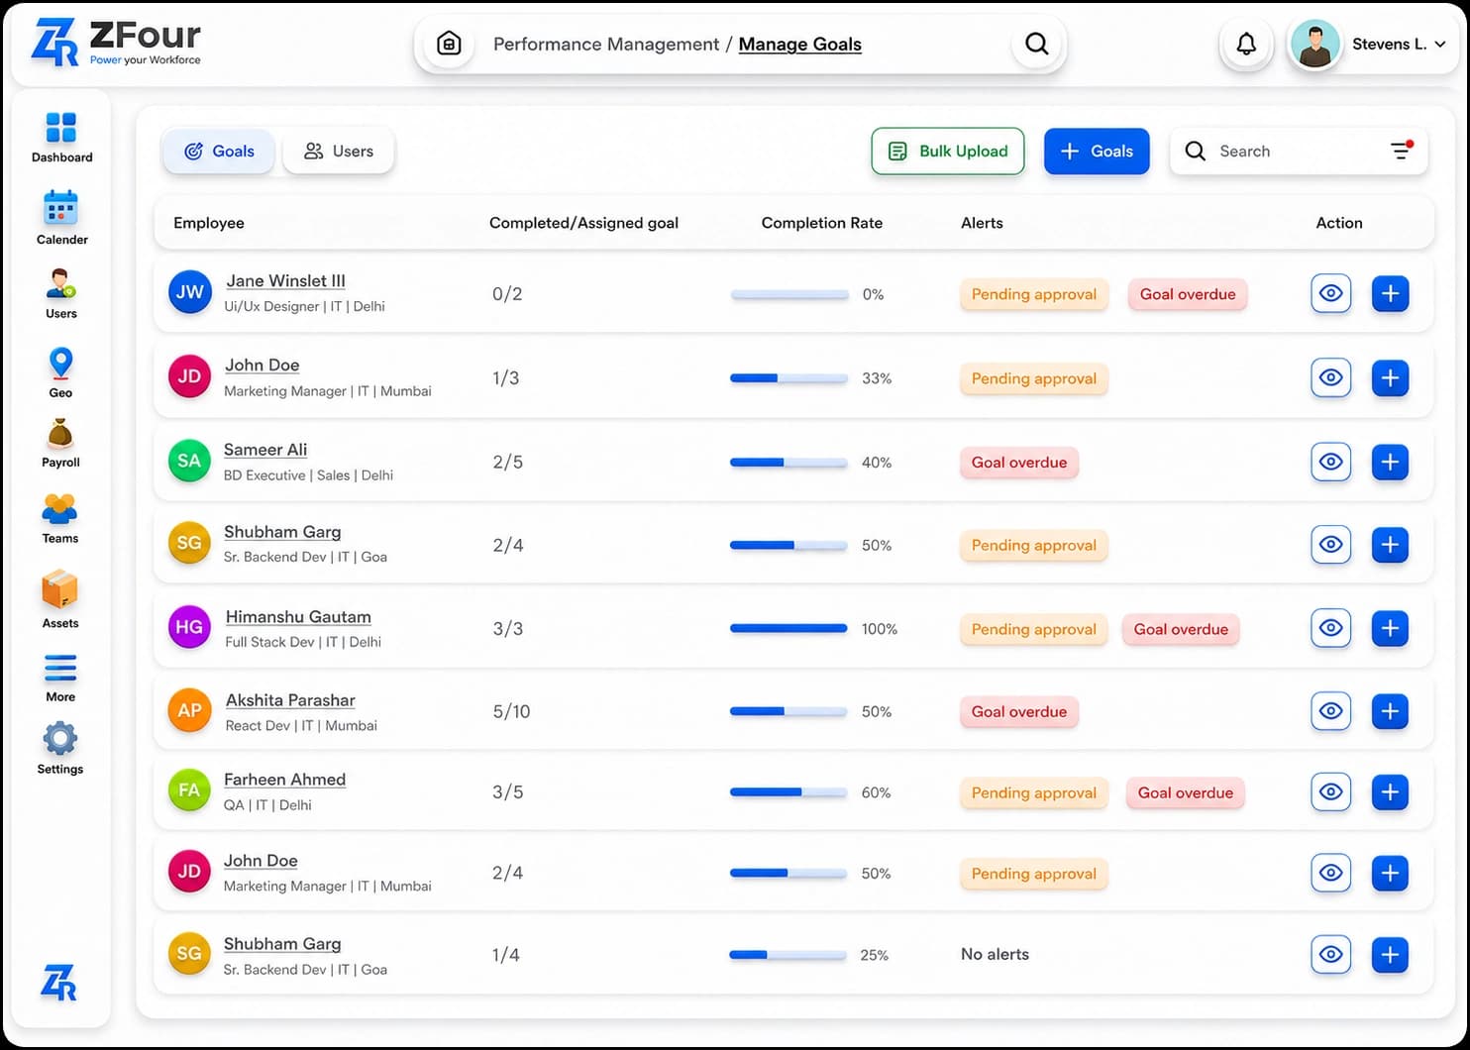Open the Calender sidebar icon
This screenshot has height=1050, width=1470.
coord(61,218)
